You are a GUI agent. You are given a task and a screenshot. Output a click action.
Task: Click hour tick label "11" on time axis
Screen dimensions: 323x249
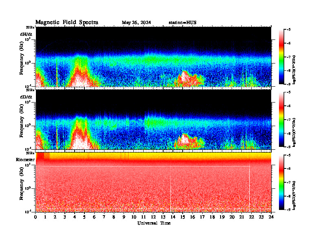coord(144,217)
